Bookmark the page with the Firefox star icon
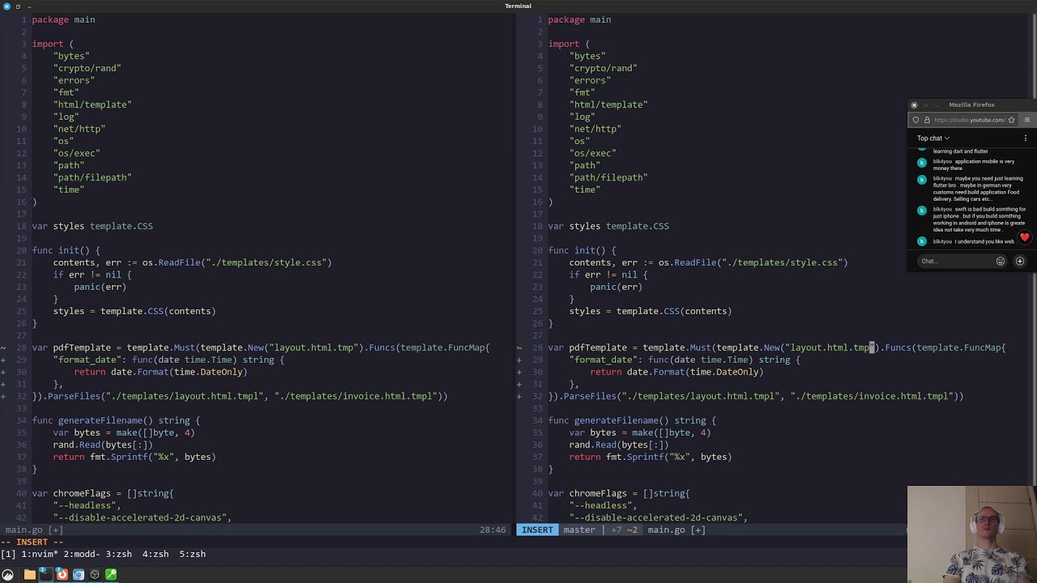This screenshot has height=583, width=1037. point(1011,120)
